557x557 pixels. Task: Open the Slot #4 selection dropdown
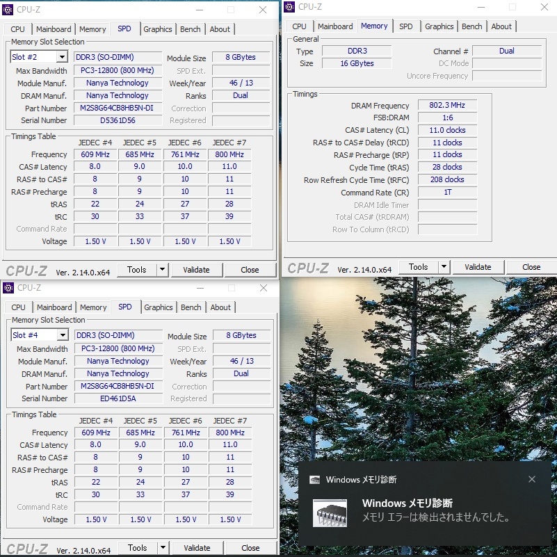click(x=63, y=335)
